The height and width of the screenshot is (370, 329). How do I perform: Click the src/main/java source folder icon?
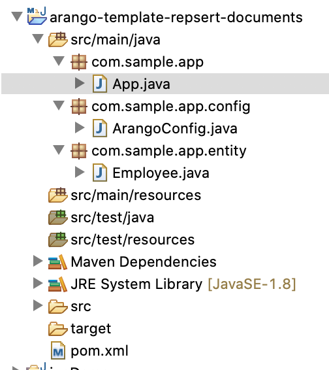click(57, 39)
